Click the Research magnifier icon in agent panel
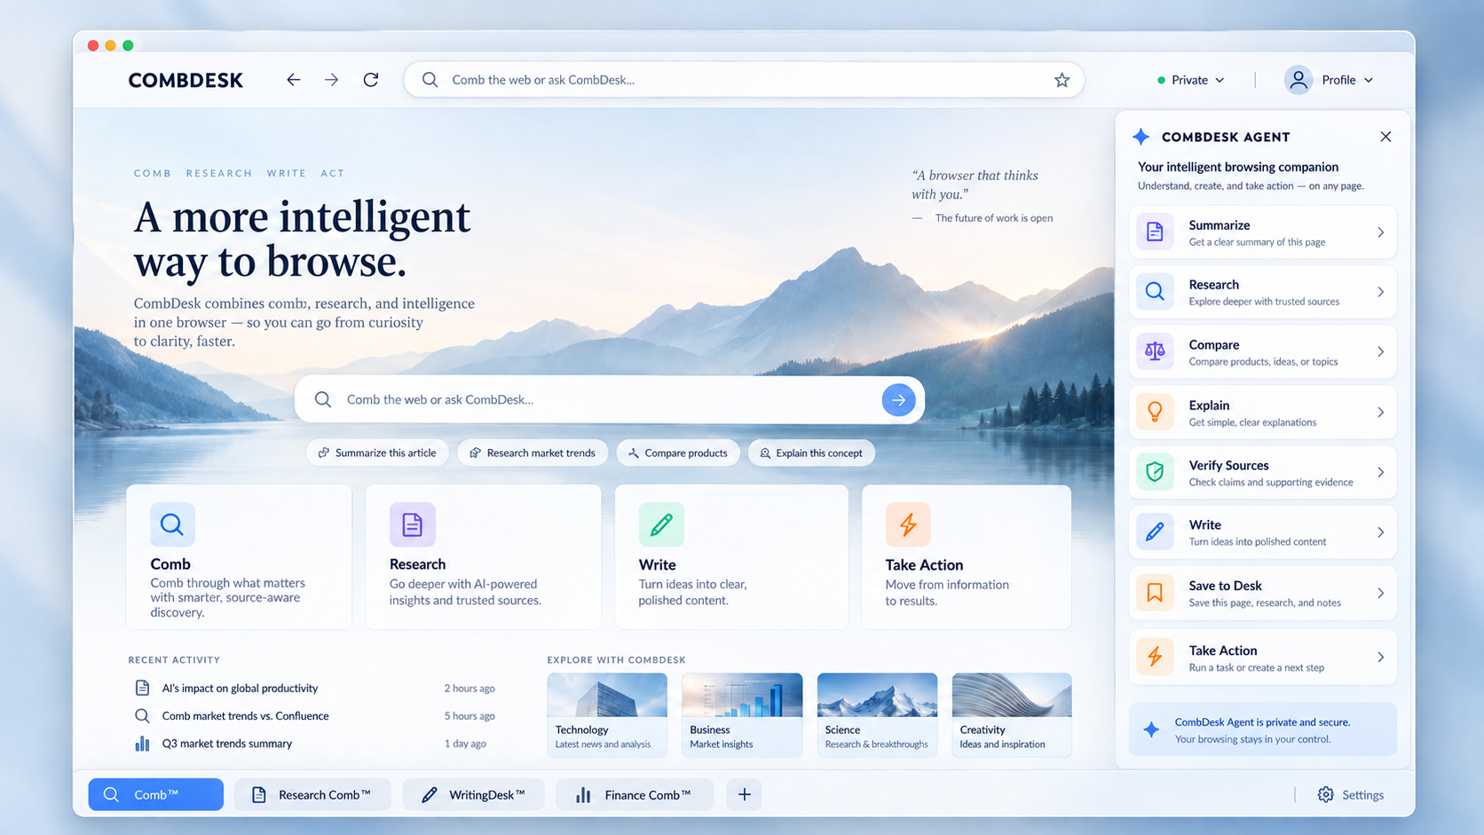The width and height of the screenshot is (1484, 835). [1155, 292]
